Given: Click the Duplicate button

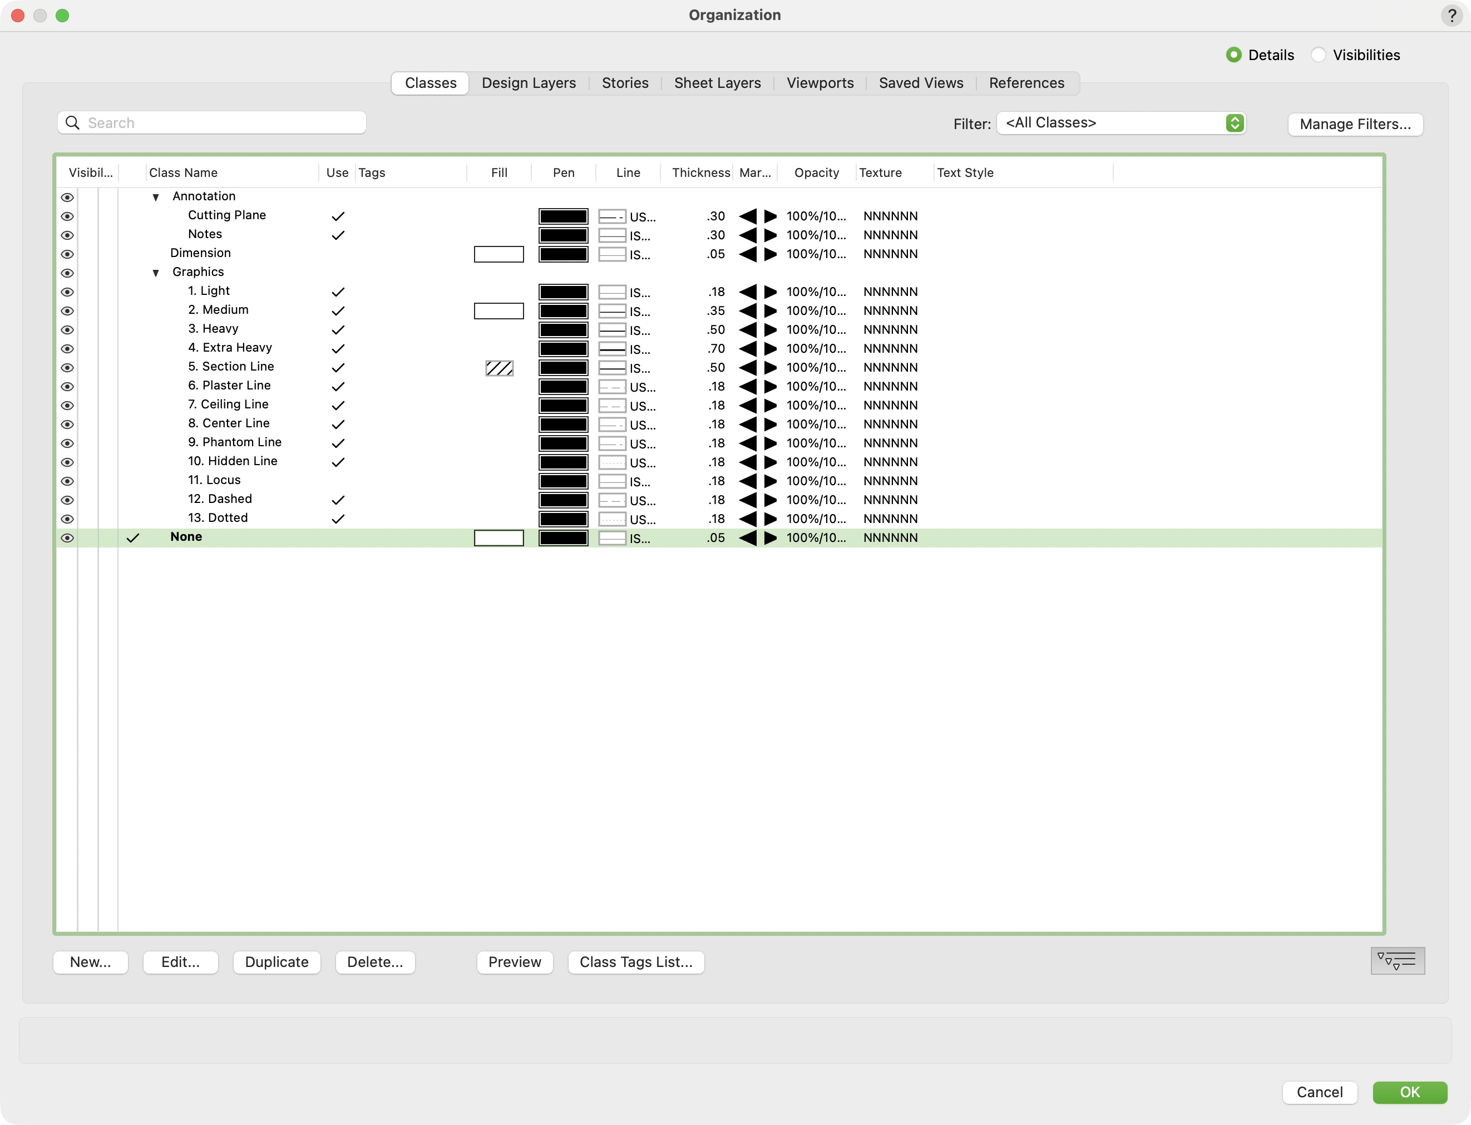Looking at the screenshot, I should click(277, 963).
